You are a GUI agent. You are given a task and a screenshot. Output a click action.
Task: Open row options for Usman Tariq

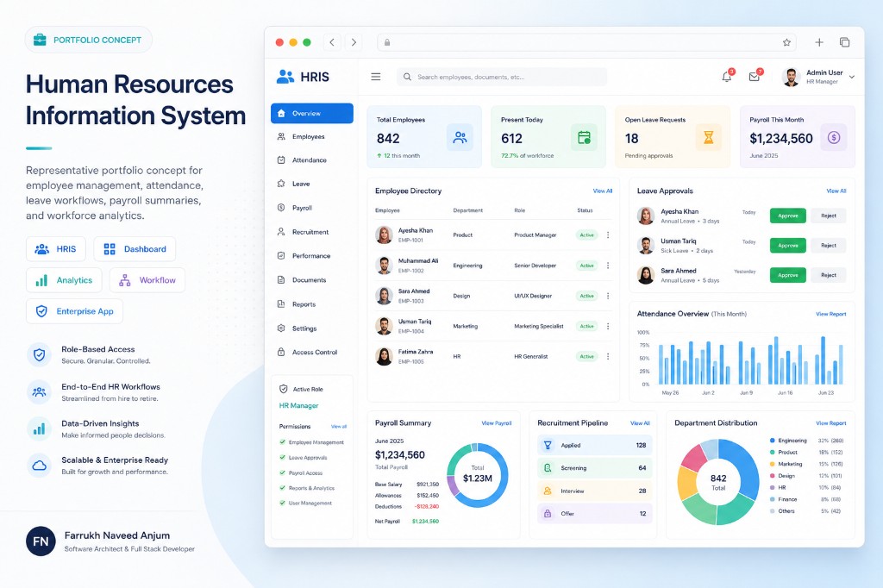608,326
